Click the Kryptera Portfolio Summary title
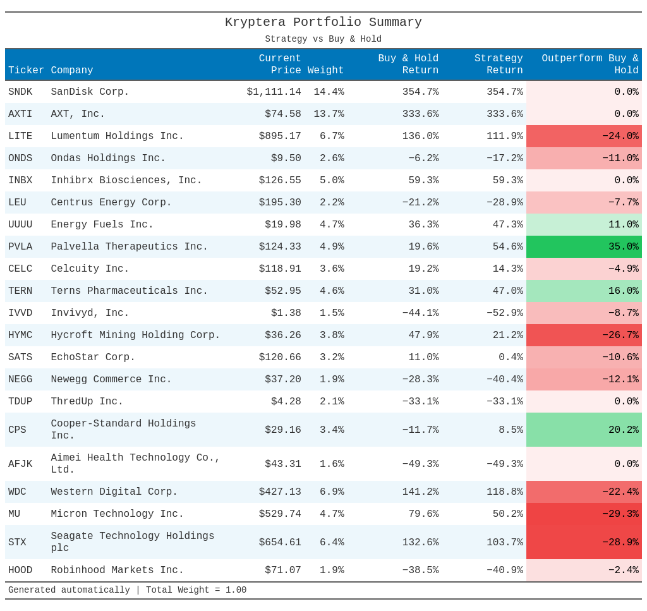 click(x=323, y=22)
